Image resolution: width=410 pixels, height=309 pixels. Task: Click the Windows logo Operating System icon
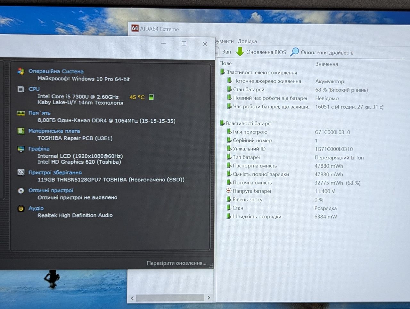pos(21,71)
